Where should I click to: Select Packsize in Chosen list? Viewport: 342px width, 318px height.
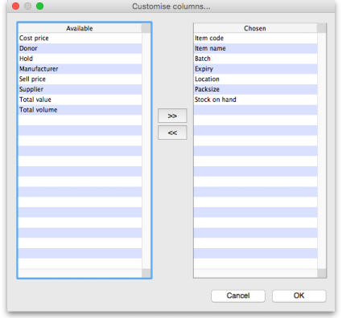point(255,89)
